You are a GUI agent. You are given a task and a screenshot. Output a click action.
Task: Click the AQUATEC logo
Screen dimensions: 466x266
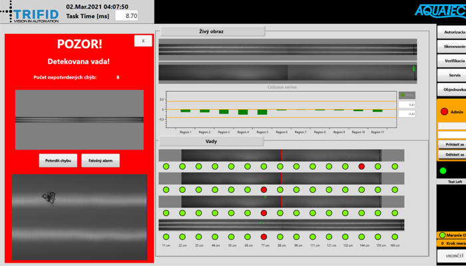(x=438, y=10)
